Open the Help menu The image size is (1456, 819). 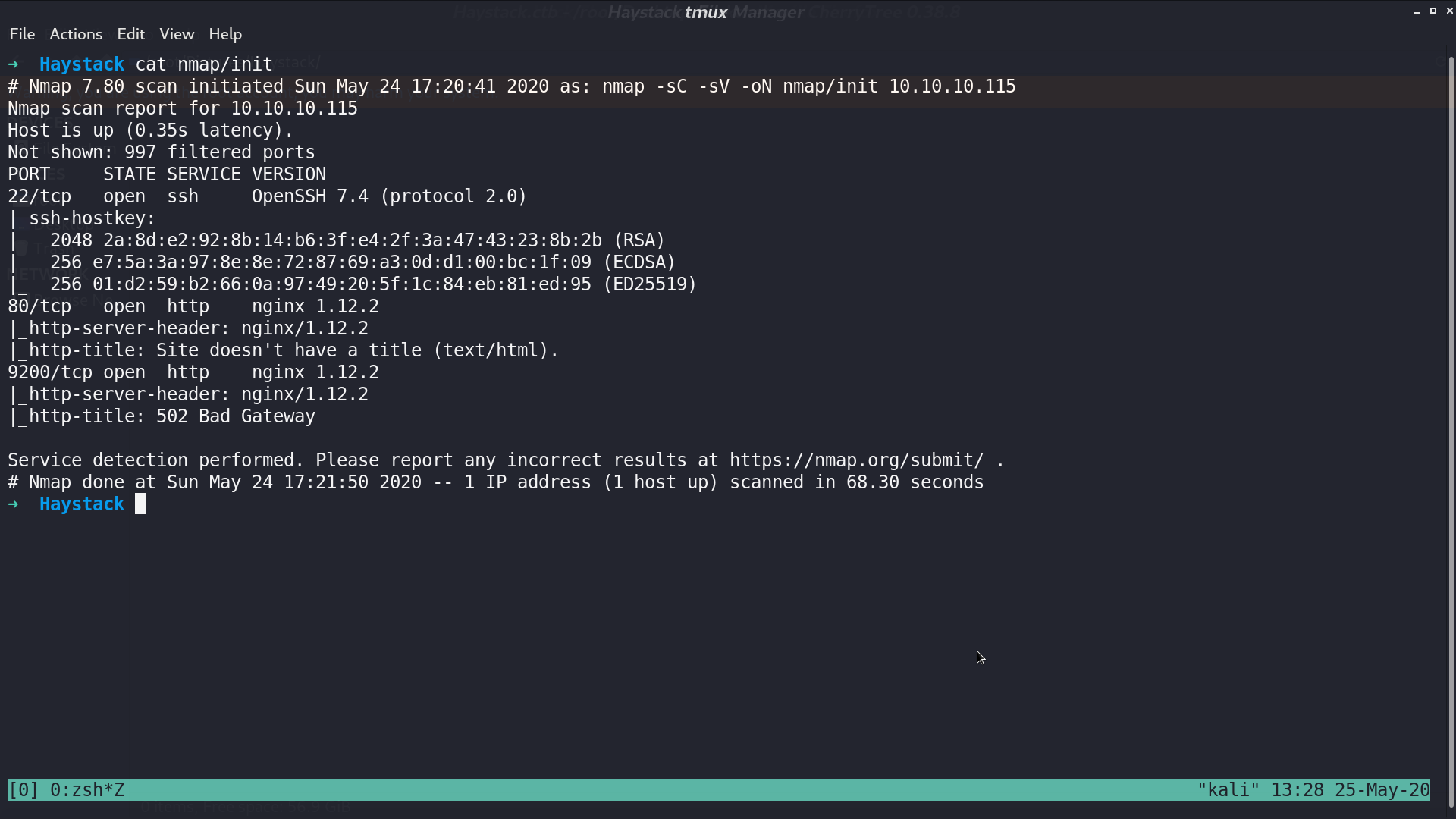(x=225, y=34)
